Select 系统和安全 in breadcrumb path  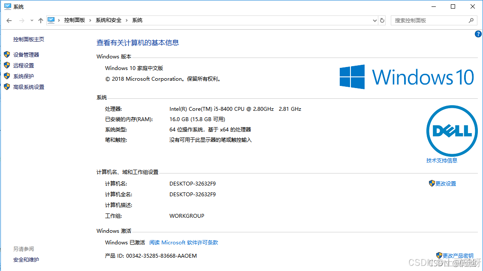coord(109,20)
